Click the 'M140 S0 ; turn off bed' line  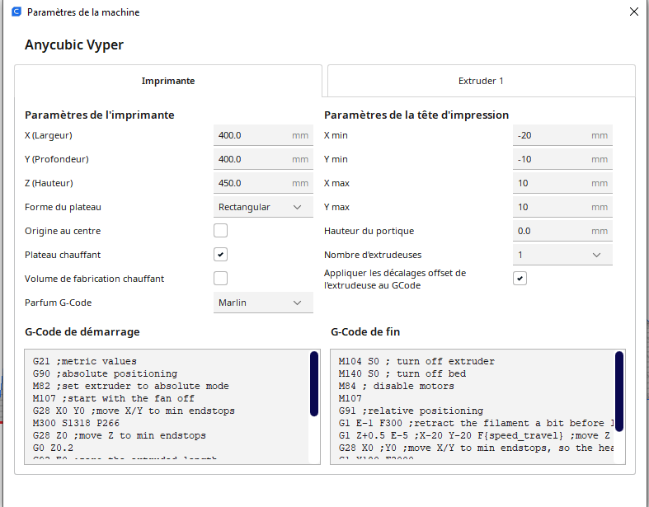coord(402,373)
